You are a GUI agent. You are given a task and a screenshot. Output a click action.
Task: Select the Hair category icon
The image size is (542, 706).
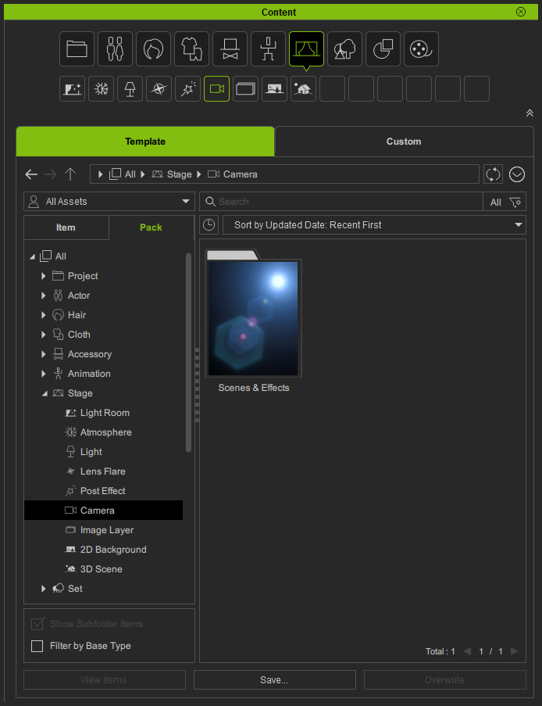(x=153, y=48)
